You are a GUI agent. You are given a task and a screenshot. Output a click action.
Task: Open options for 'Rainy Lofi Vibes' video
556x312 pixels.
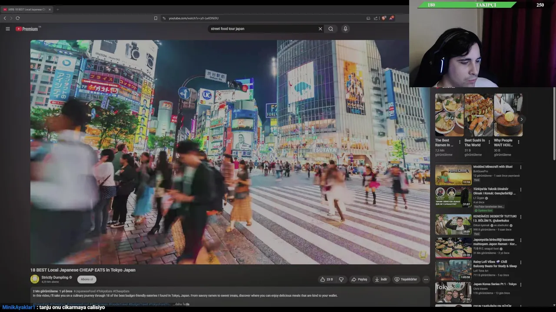coord(520,263)
